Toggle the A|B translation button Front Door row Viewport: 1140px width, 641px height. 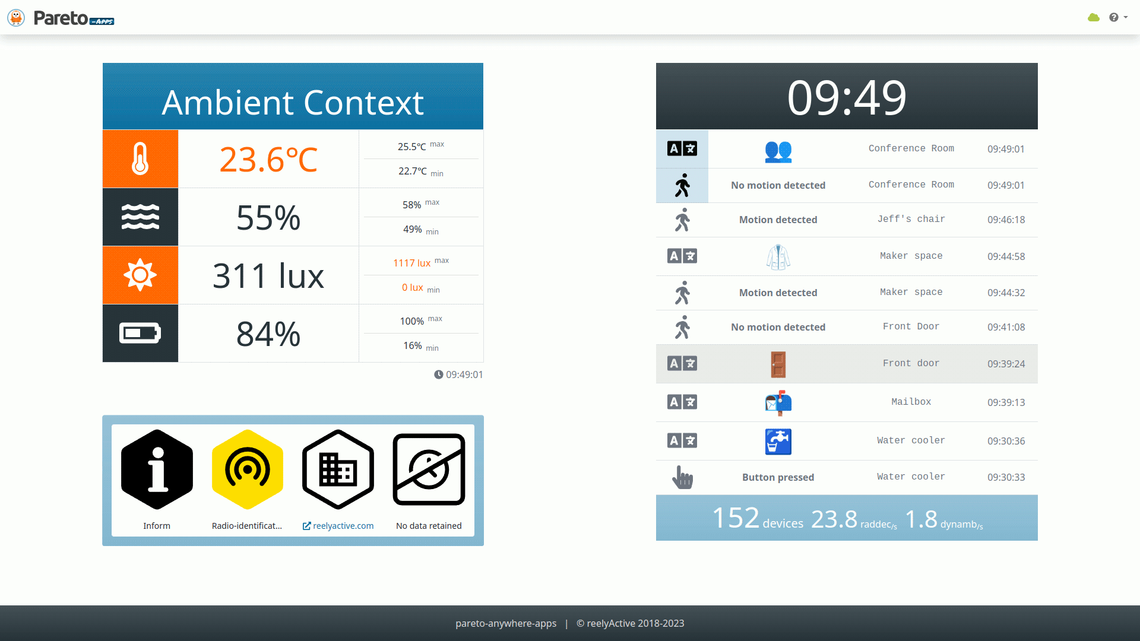(x=681, y=363)
